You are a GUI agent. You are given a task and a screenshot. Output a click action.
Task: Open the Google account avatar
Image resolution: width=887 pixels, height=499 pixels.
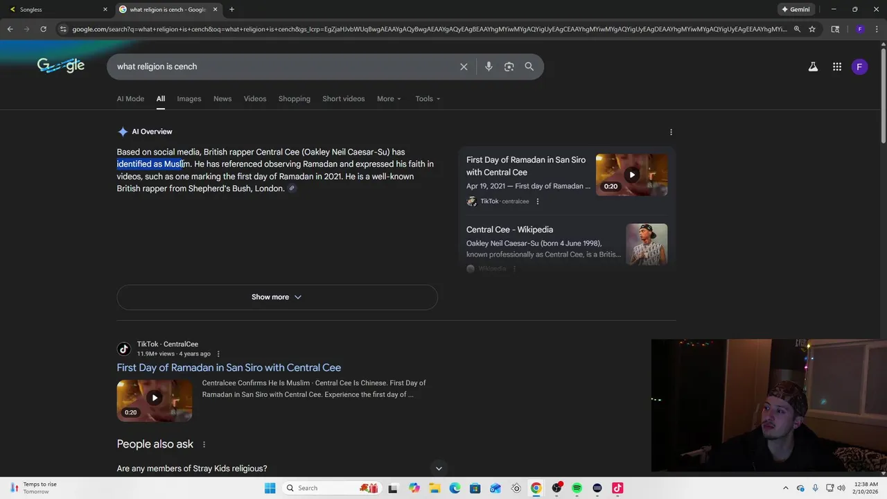[x=859, y=67]
